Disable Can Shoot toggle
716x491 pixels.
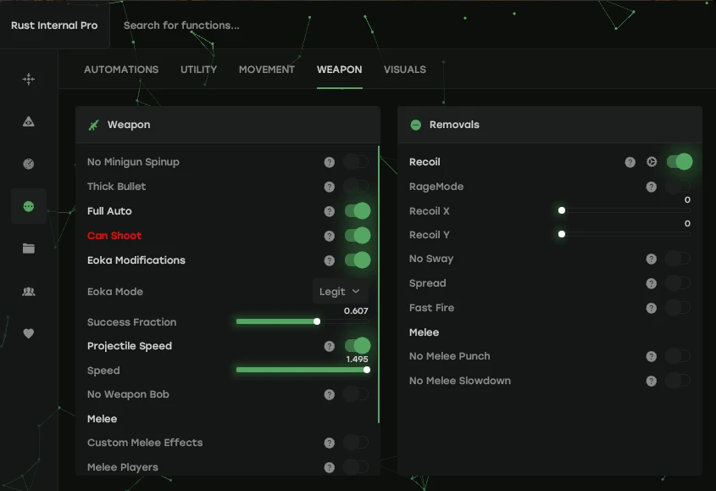358,236
